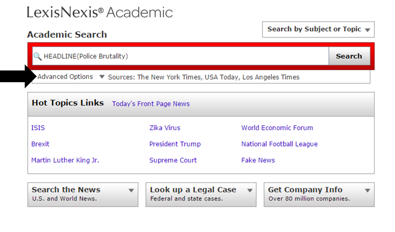Click the Hot Topics Links heading
Screen dimensions: 395x232
click(68, 103)
